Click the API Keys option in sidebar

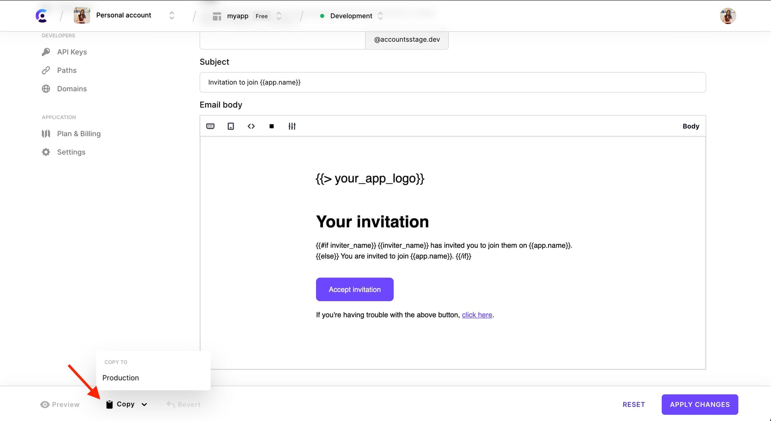point(72,52)
